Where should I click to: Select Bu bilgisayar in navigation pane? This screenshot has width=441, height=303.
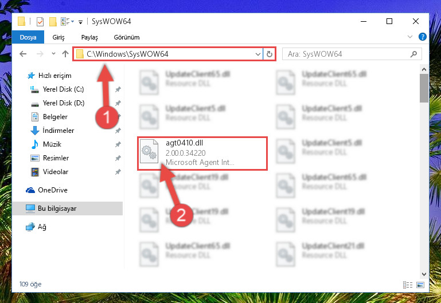click(x=68, y=208)
